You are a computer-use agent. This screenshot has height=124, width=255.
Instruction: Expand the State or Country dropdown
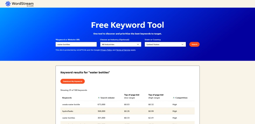tap(165, 44)
